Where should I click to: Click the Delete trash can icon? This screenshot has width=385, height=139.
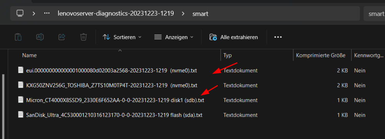coord(84,37)
